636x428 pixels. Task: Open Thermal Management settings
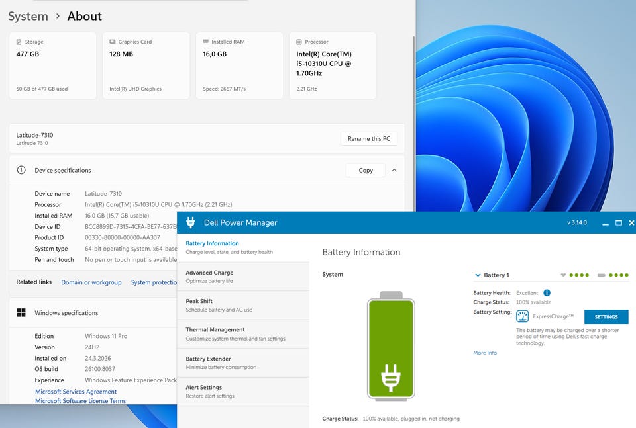(243, 334)
